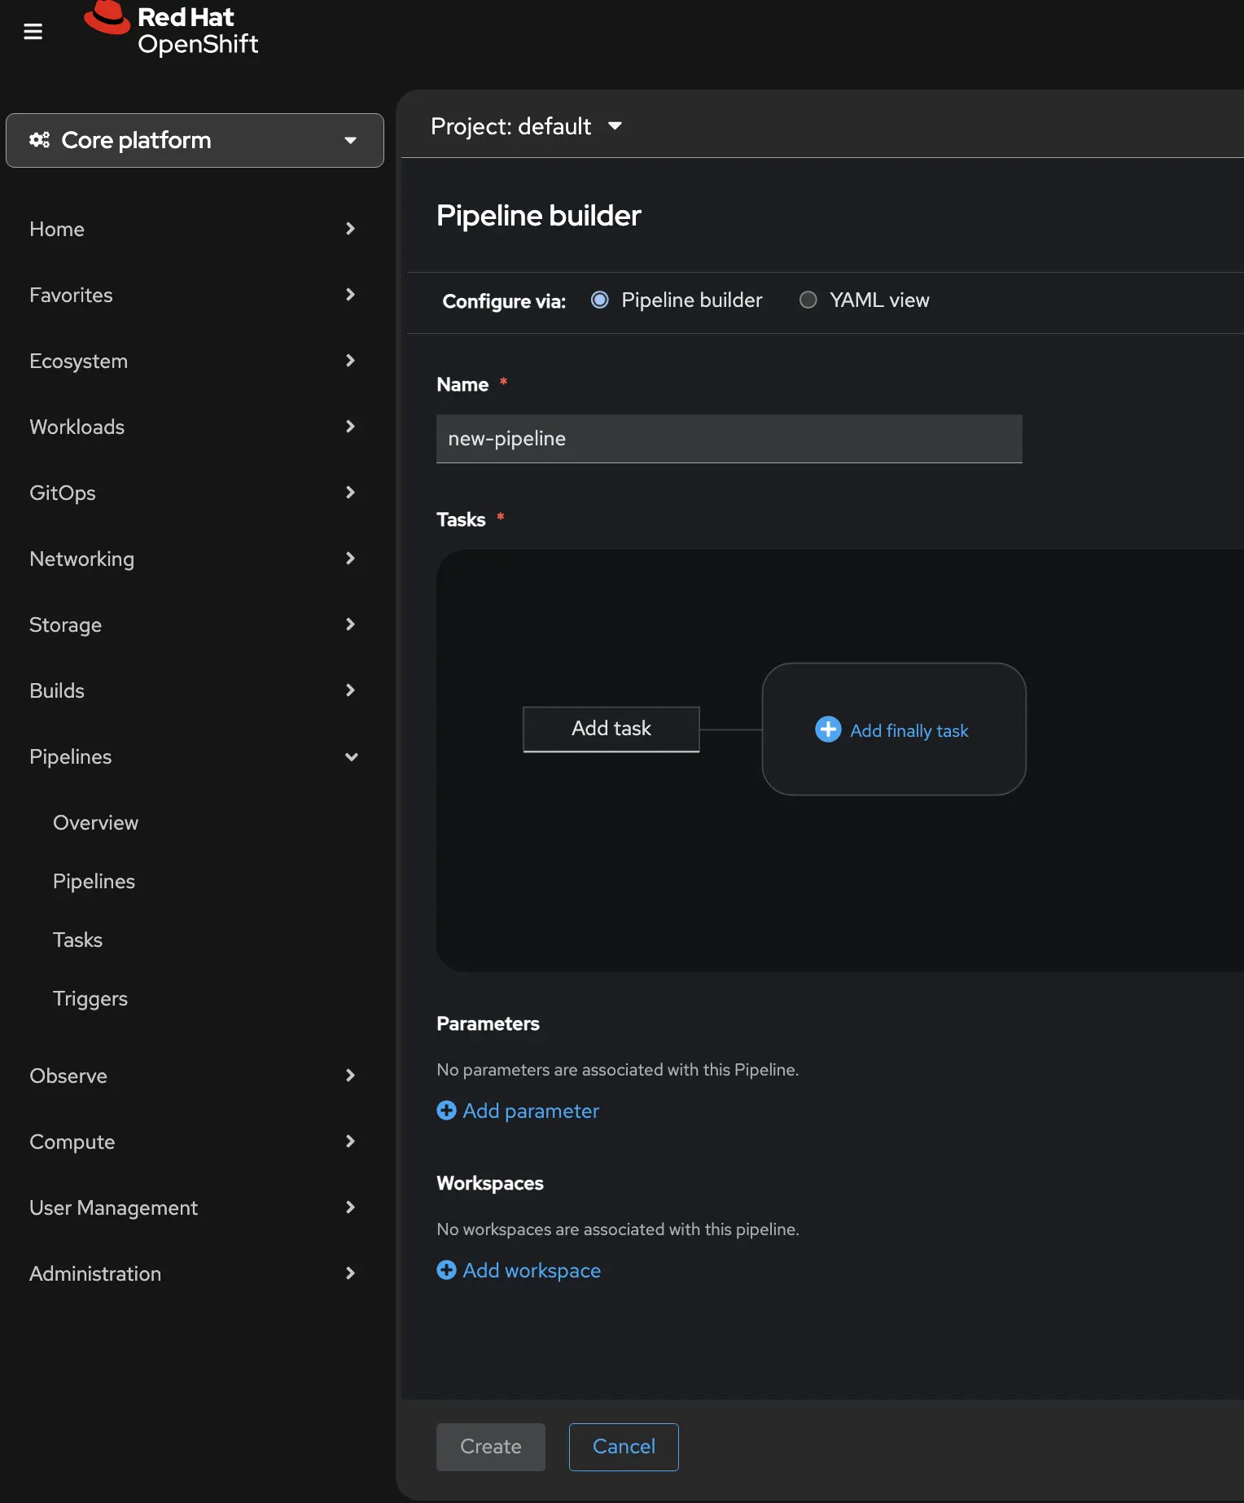Select Pipeline builder radio option

click(600, 300)
